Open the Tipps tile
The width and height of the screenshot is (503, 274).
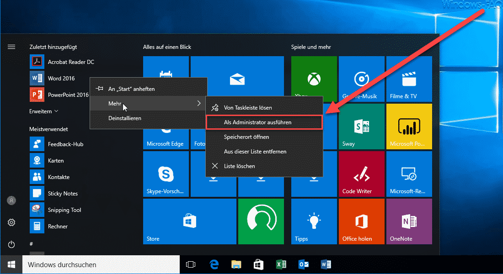tap(314, 221)
